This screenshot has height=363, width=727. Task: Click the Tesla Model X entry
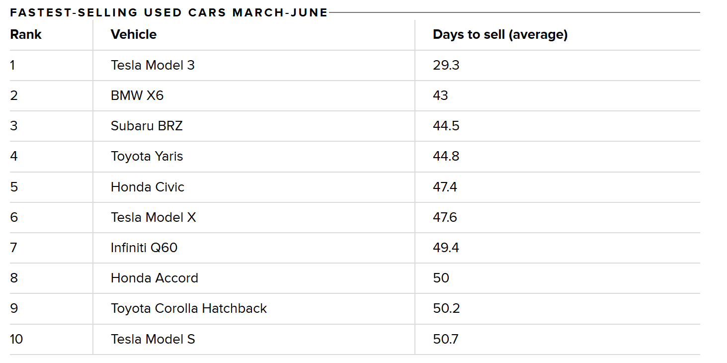point(153,217)
